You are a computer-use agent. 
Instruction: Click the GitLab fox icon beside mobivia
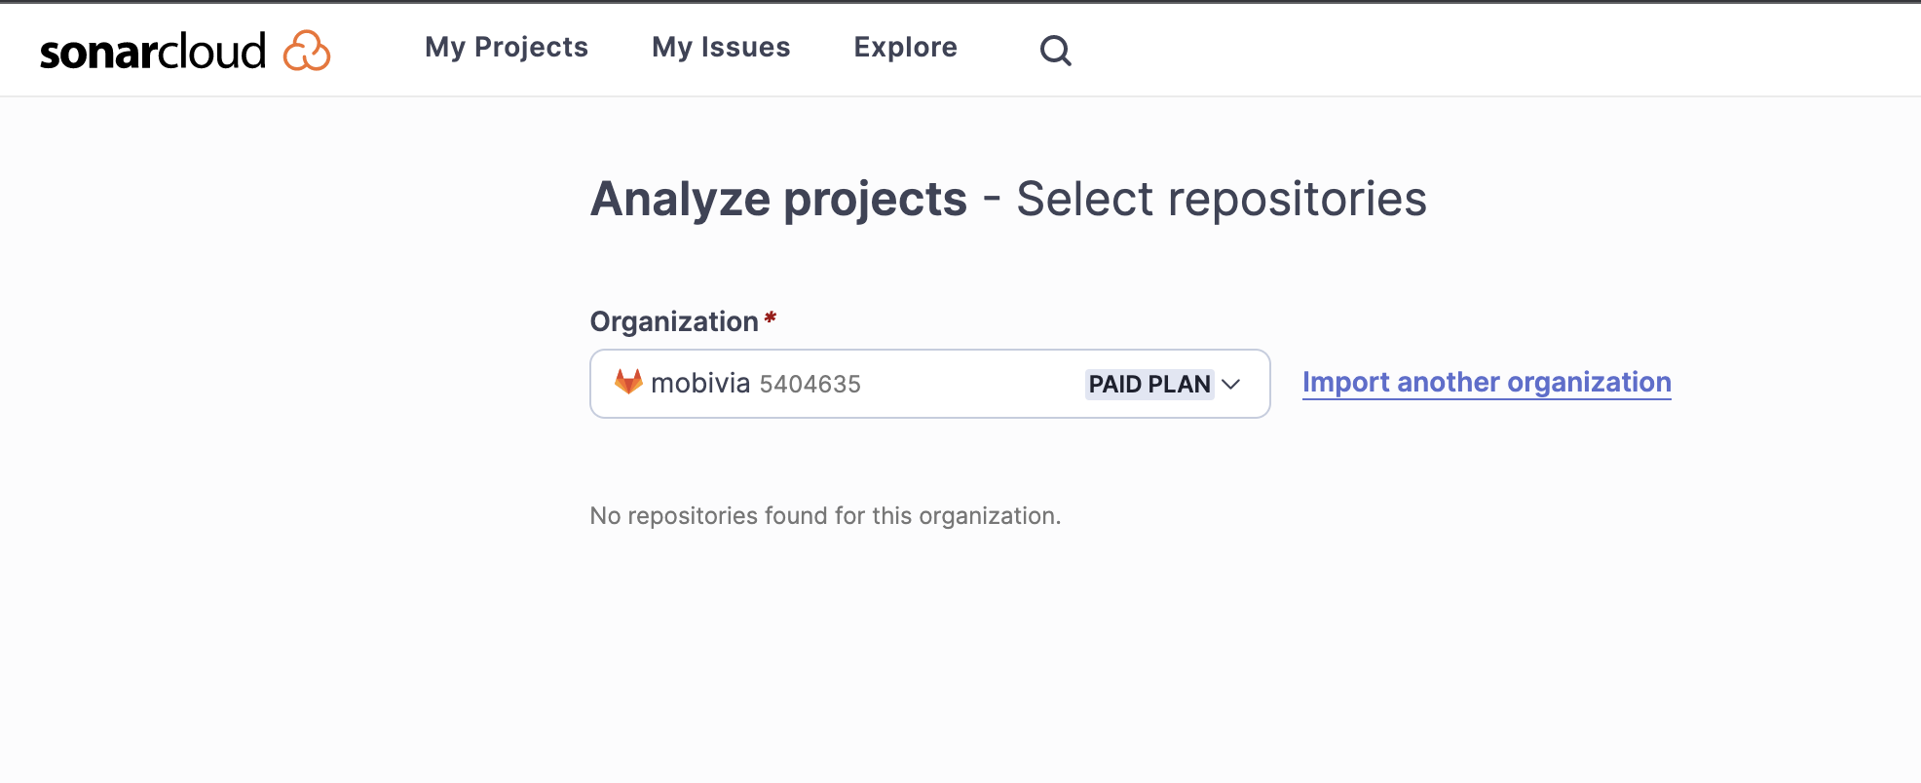[628, 382]
